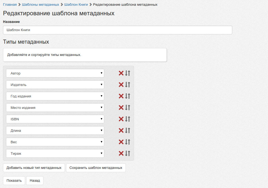The image size is (268, 188).
Task: Click the sort arrows next to Год издания
Action: 128,96
